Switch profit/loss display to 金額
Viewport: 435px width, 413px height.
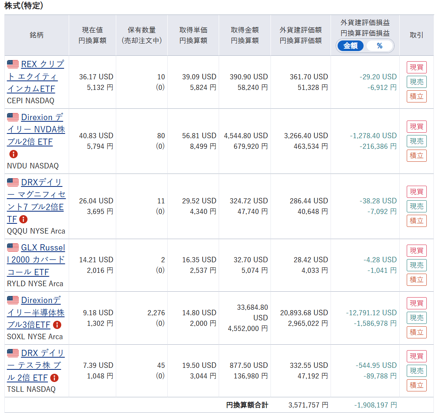click(350, 46)
